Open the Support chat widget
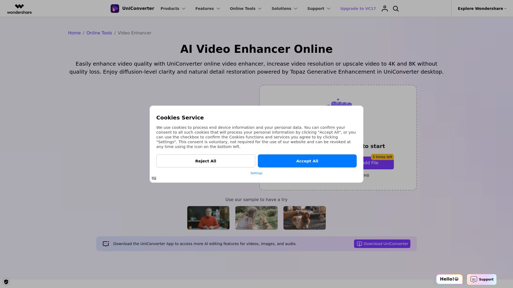This screenshot has width=513, height=288. 482,279
